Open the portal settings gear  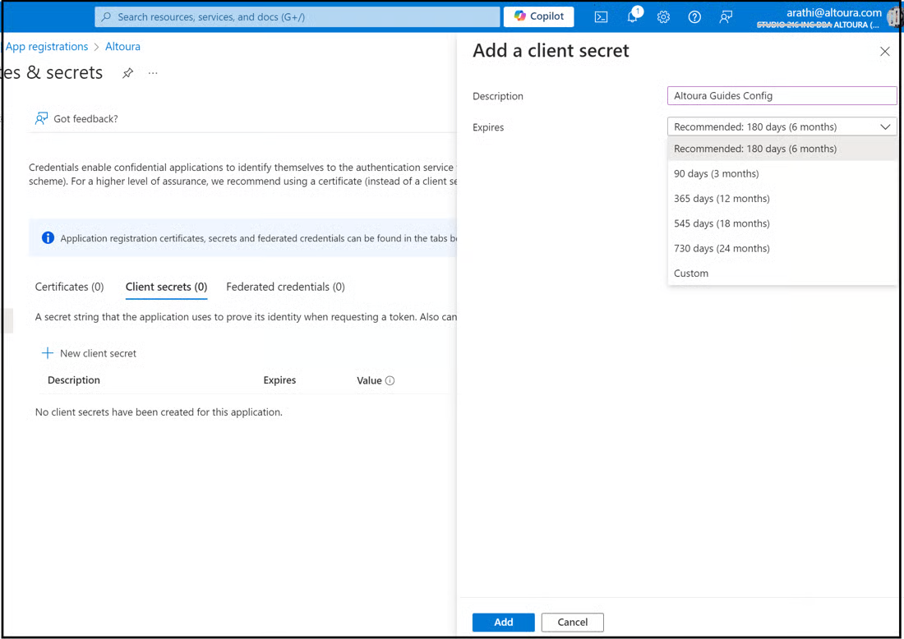(x=663, y=17)
